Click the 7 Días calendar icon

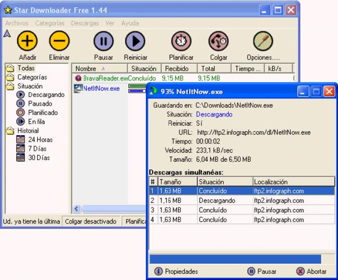(21, 148)
